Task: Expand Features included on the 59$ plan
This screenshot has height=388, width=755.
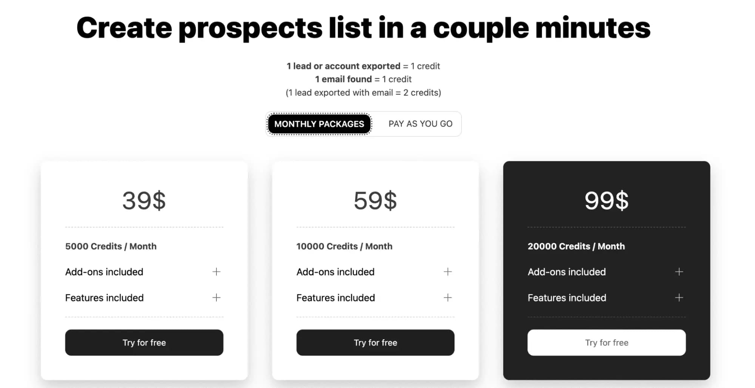Action: click(x=448, y=297)
